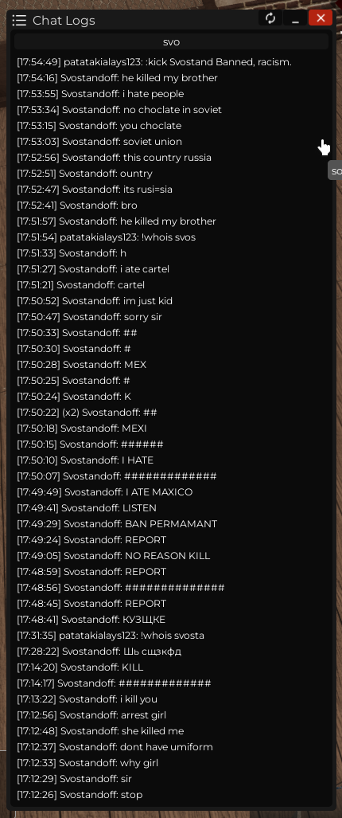342x818 pixels.
Task: Click the 'dont have umiform' message
Action: 115,747
